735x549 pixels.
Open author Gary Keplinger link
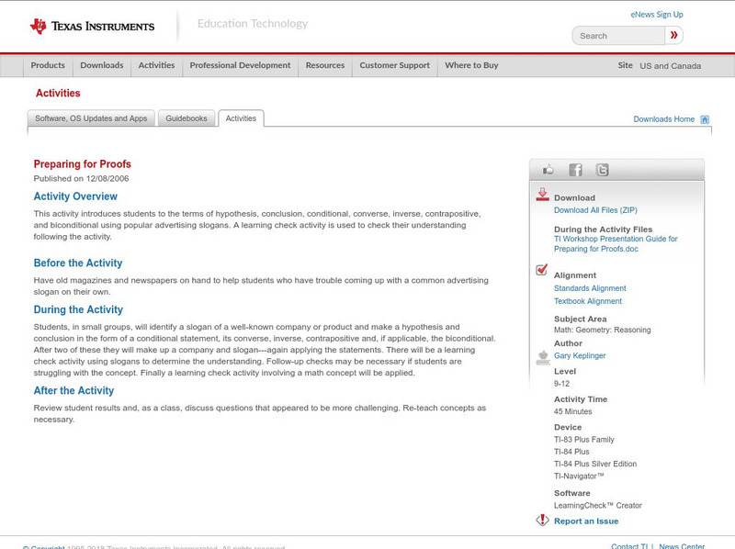pyautogui.click(x=580, y=355)
